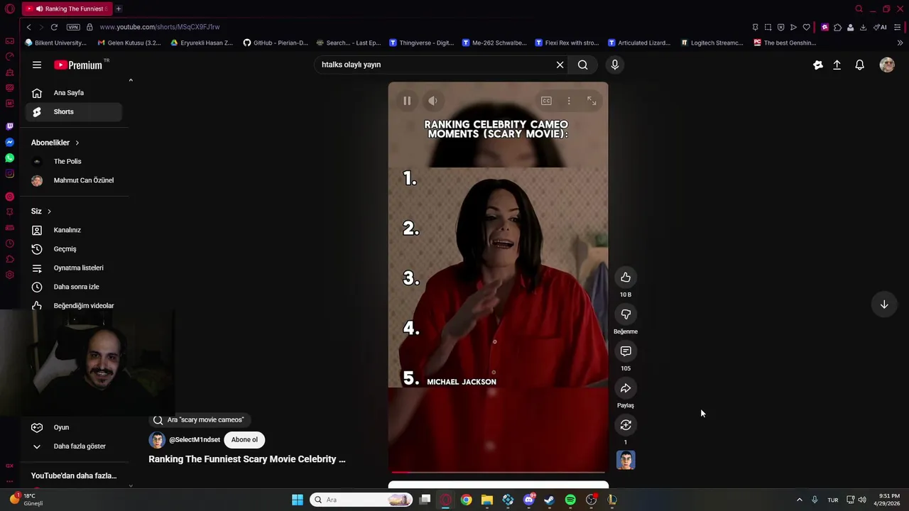Search "scary movie cameos" suggestion chip
Screen dimensions: 909x511
point(200,419)
